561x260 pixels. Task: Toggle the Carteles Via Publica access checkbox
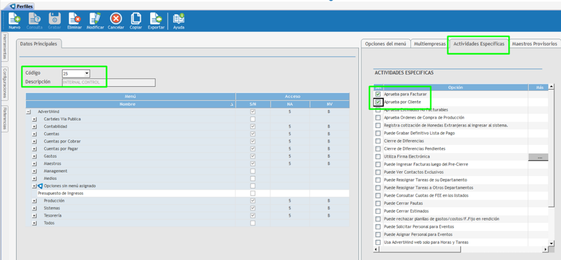point(253,119)
